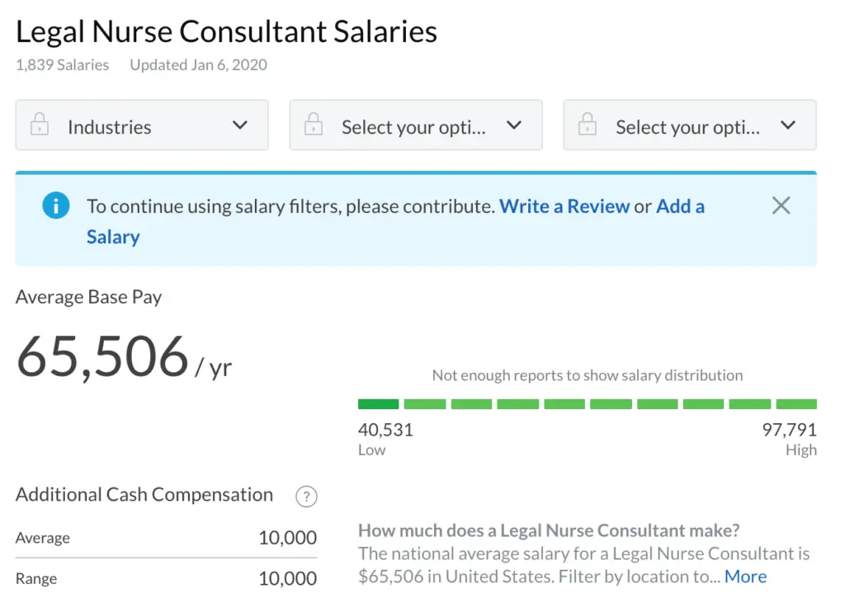Image resolution: width=845 pixels, height=603 pixels.
Task: Click the Average compensation row
Action: (x=166, y=538)
